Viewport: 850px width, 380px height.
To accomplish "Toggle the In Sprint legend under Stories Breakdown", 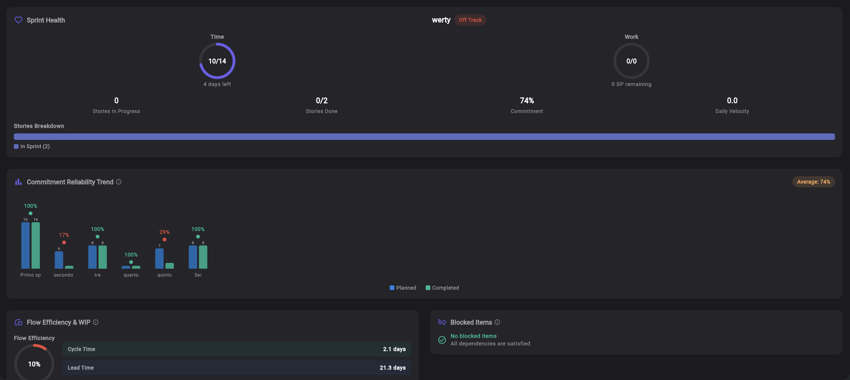I will 31,146.
